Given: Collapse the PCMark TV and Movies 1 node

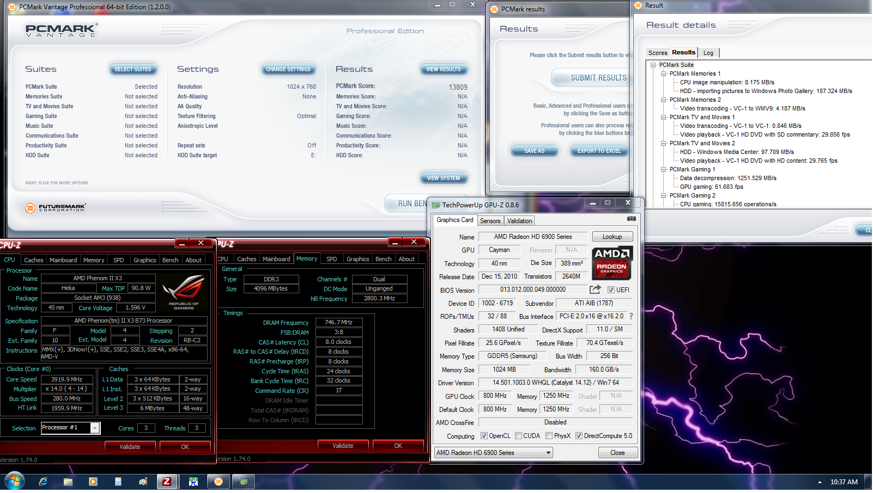Looking at the screenshot, I should click(664, 117).
